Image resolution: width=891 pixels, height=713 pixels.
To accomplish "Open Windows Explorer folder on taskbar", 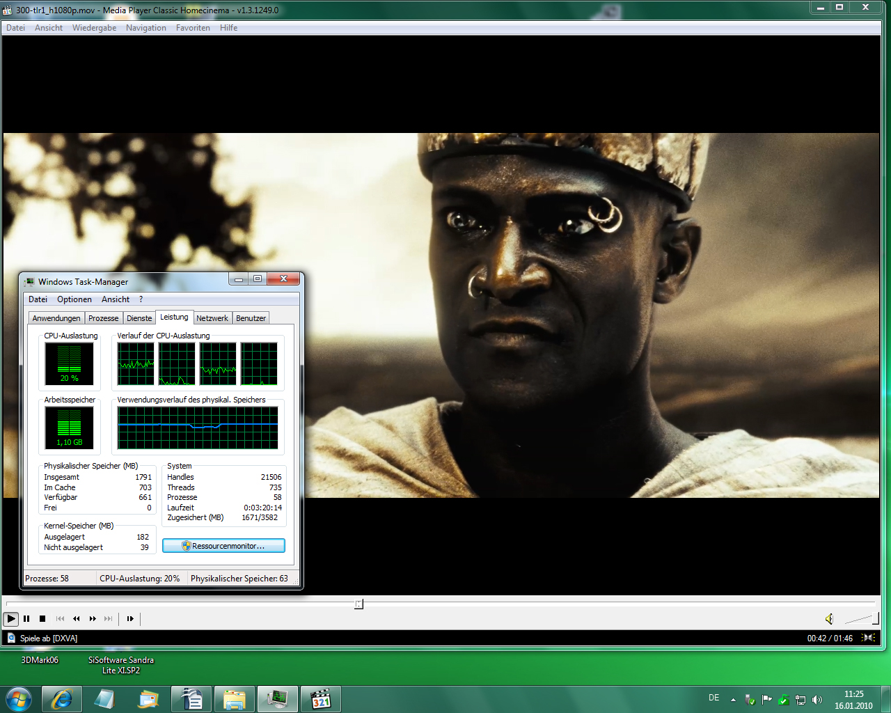I will pos(235,699).
